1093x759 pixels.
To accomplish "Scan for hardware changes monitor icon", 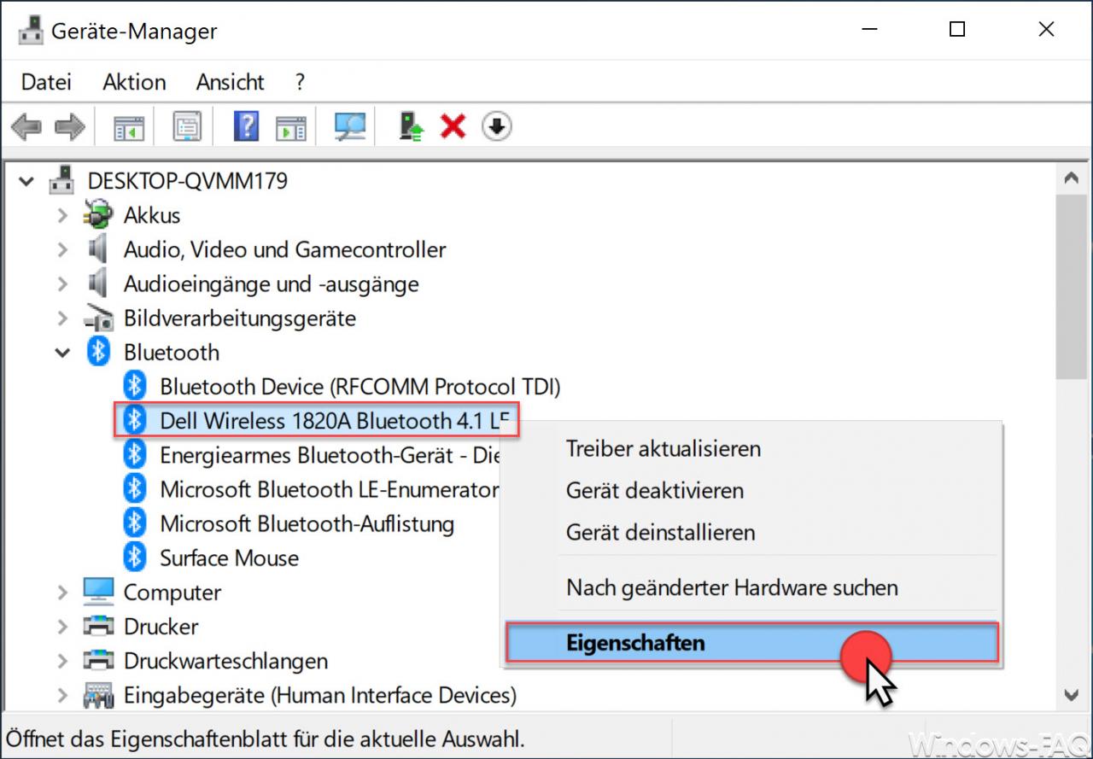I will (349, 127).
